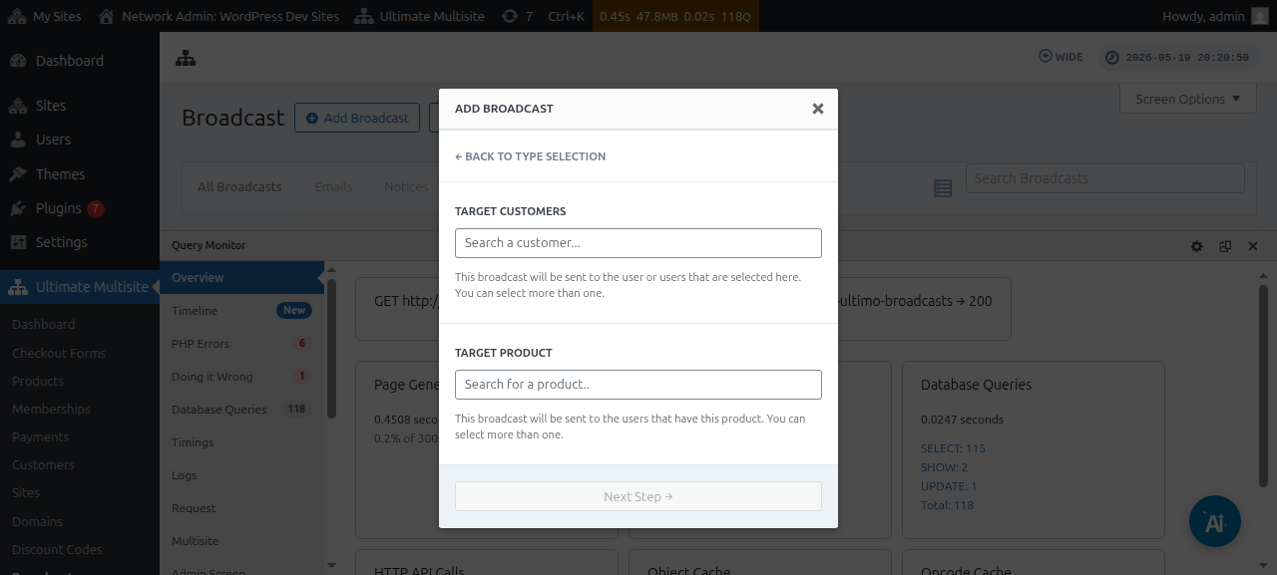Open Target Customers search selector
1277x575 pixels.
click(638, 242)
